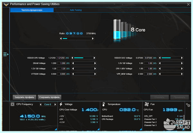Decrease 1.0V SB Voltage left arrow
This screenshot has height=133, width=193.
point(160,63)
